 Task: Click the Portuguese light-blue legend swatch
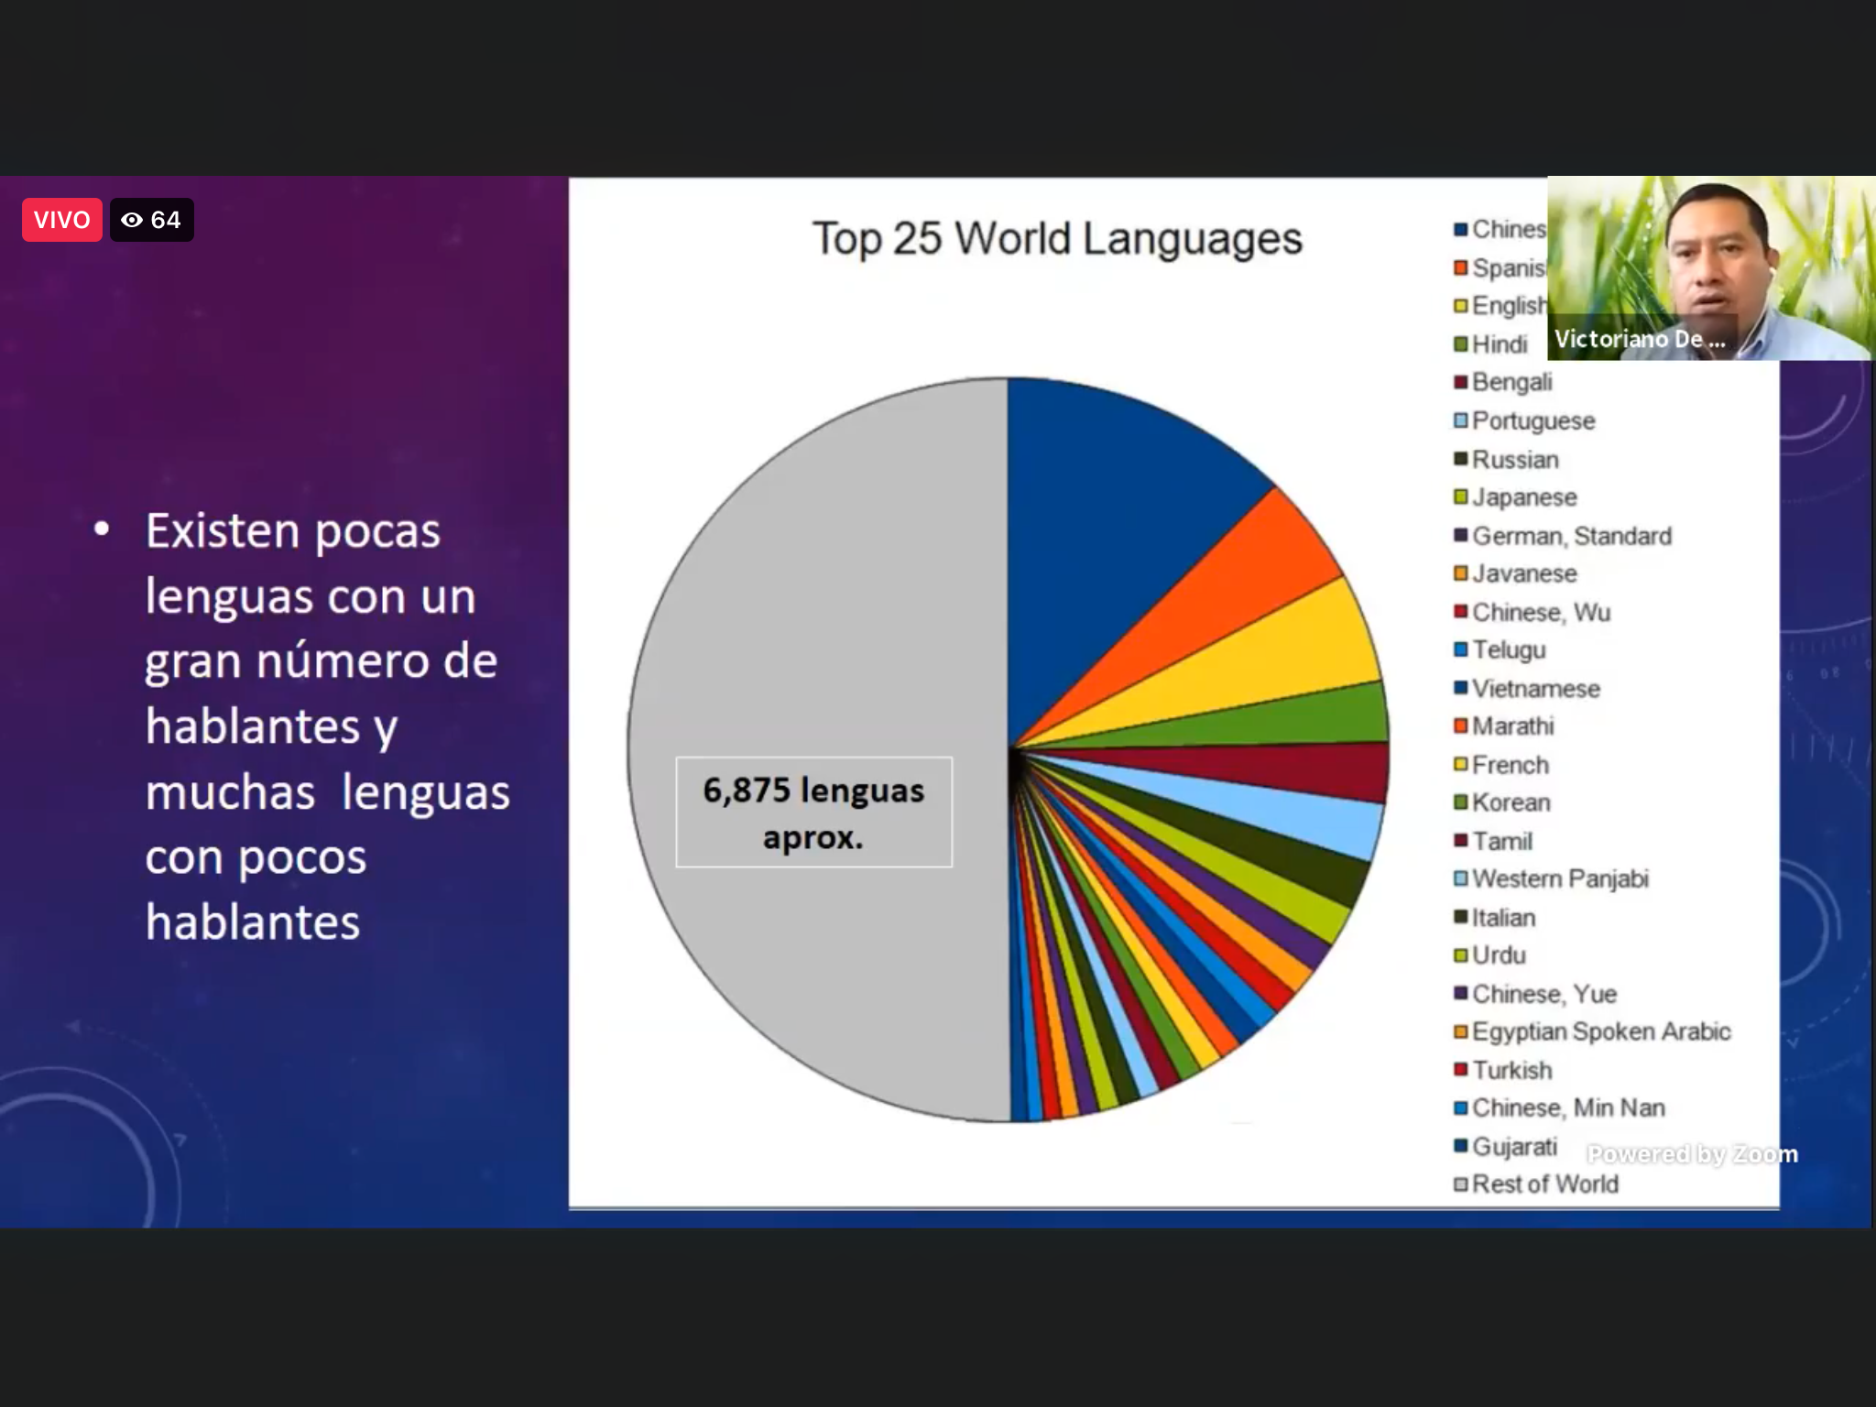[x=1460, y=420]
